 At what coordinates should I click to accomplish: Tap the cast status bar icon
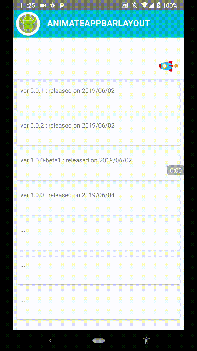125,5
